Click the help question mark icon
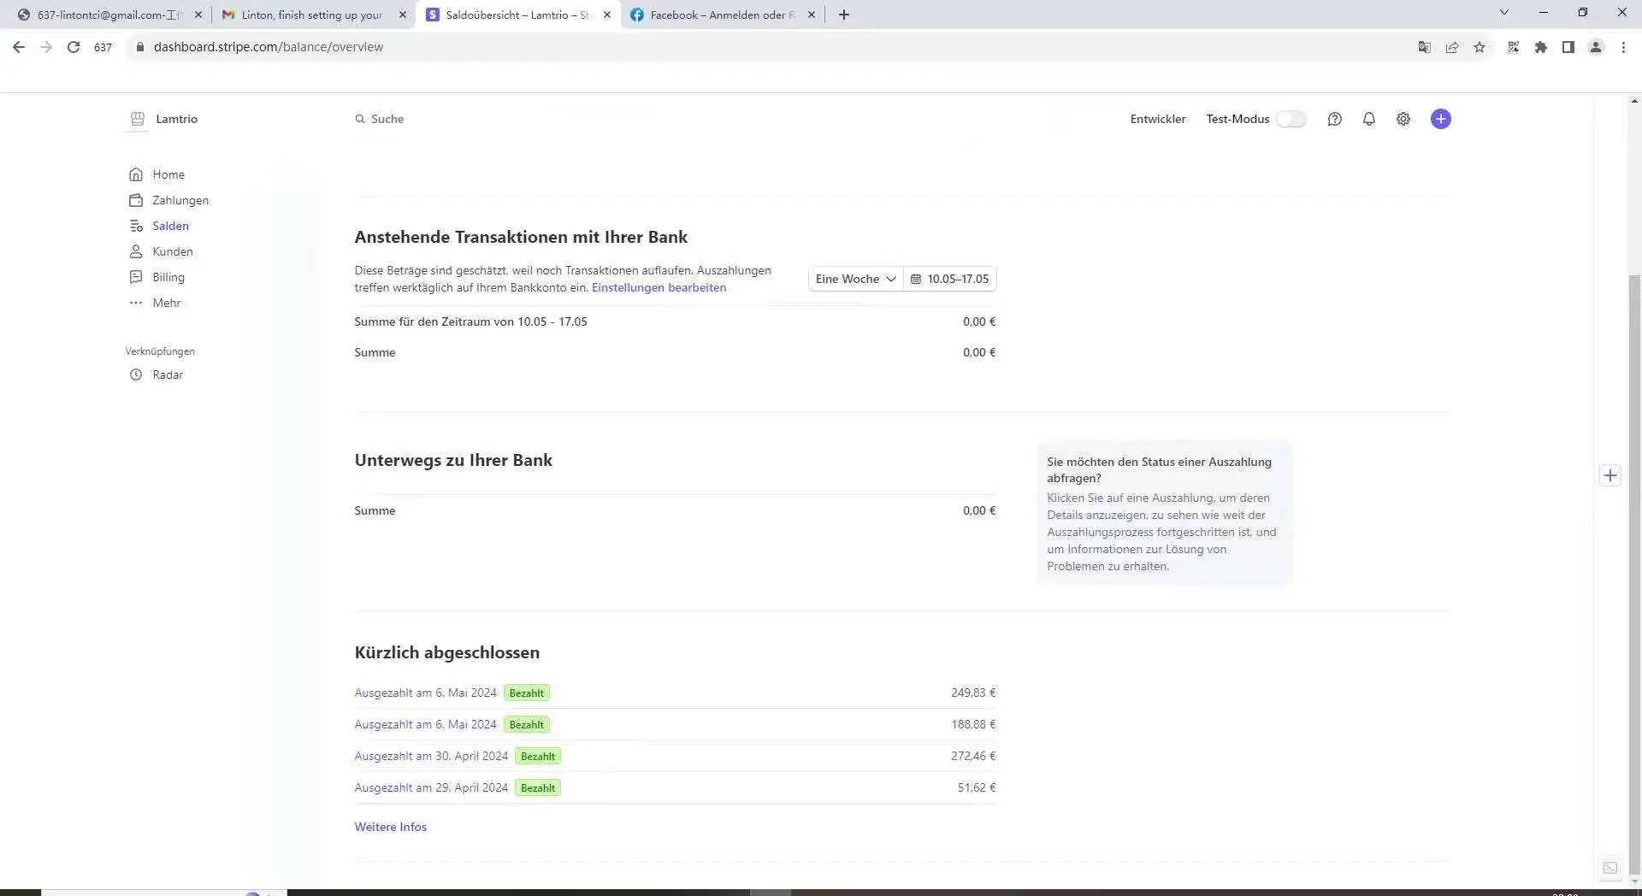The image size is (1642, 896). click(1334, 120)
